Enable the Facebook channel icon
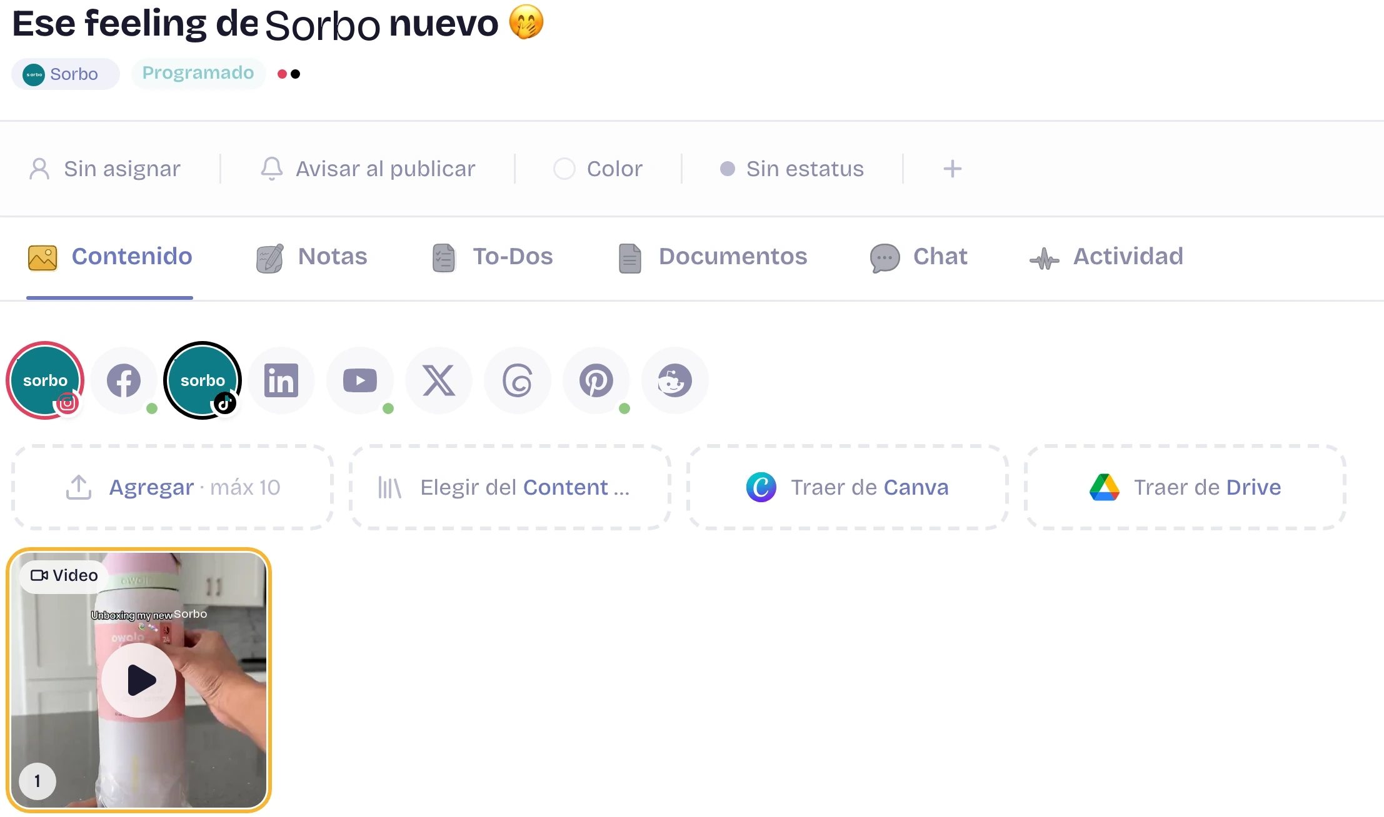This screenshot has height=817, width=1384. coord(124,380)
